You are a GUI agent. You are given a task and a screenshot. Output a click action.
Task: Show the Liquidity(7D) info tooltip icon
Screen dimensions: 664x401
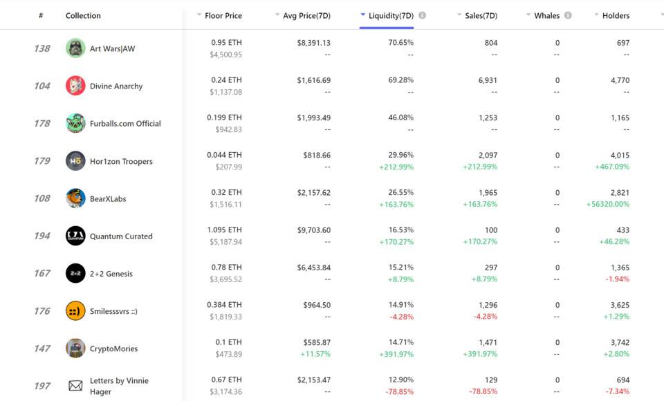[422, 15]
